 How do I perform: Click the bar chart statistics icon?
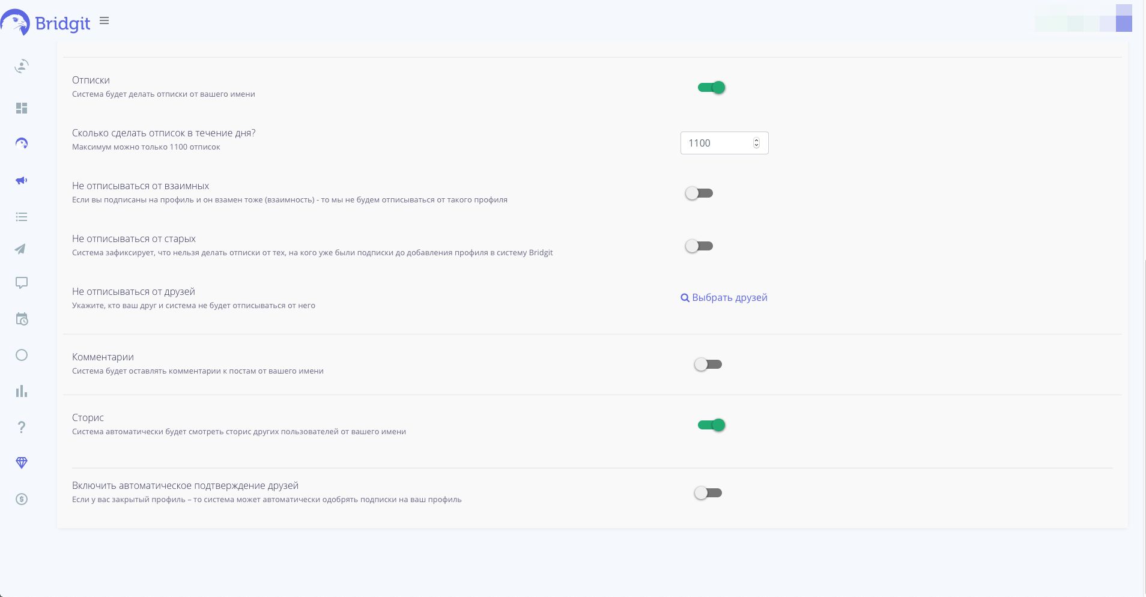[22, 391]
